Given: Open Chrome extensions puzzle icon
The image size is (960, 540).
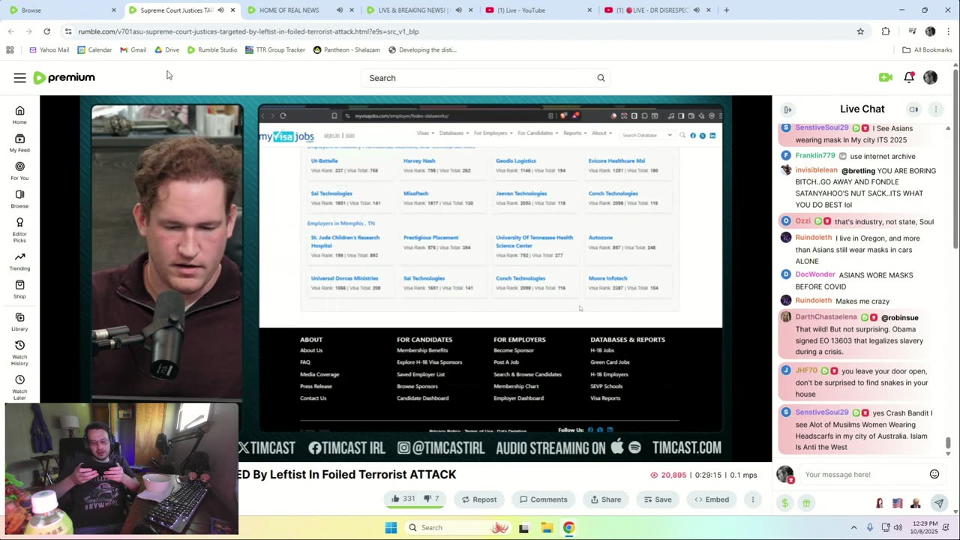Looking at the screenshot, I should 886,31.
